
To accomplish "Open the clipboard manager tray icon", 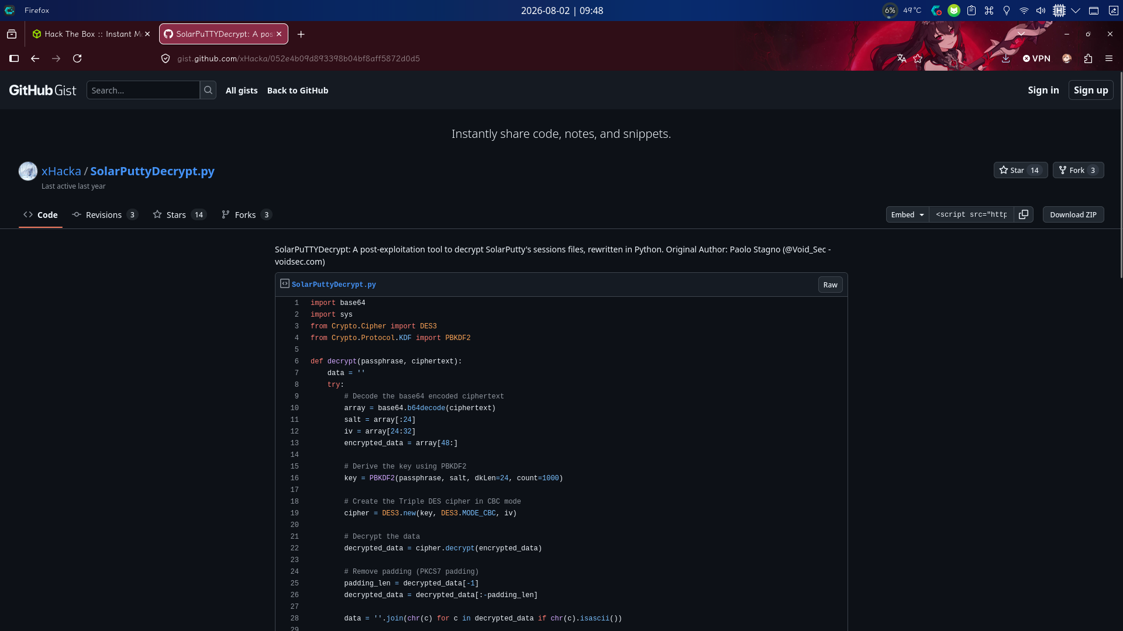I will pos(972,11).
